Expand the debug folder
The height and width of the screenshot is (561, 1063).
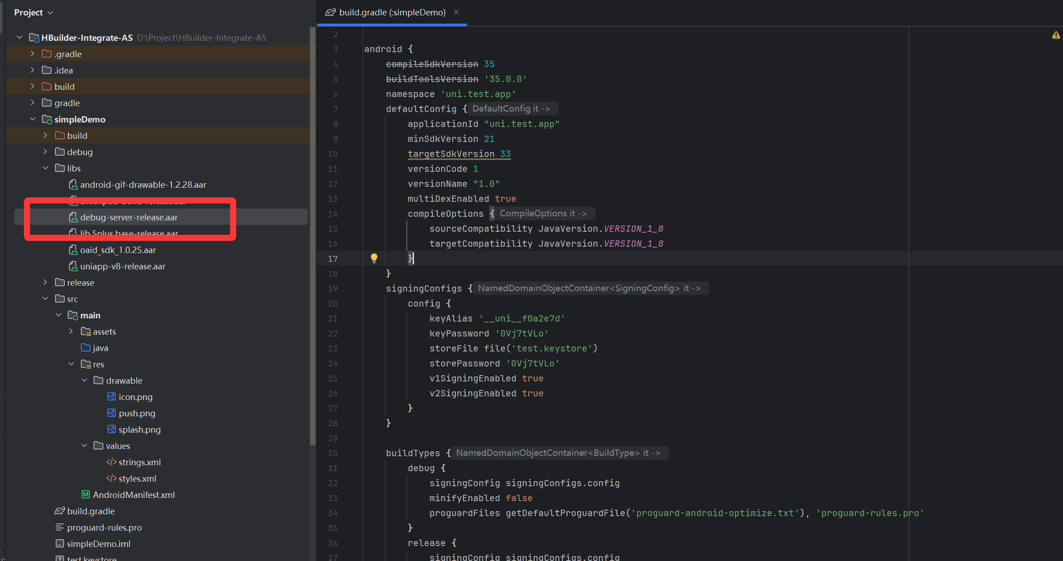[45, 151]
